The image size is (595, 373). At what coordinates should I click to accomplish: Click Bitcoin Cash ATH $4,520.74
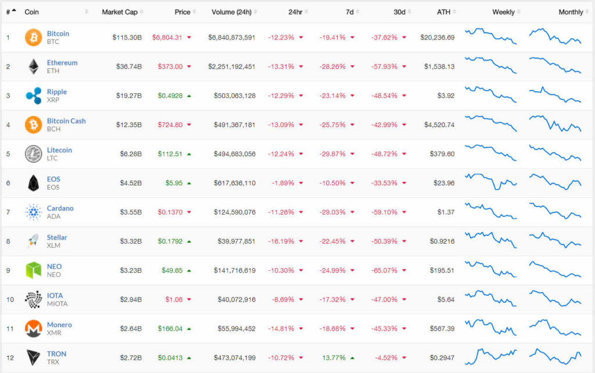439,125
